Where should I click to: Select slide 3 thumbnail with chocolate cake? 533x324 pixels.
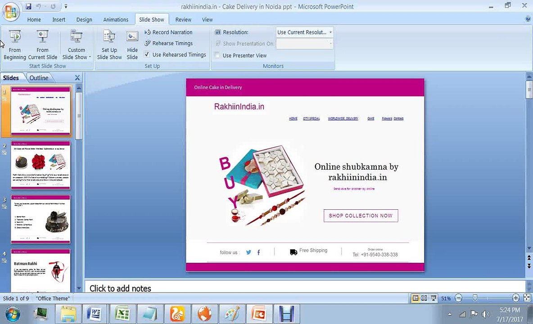(x=41, y=219)
